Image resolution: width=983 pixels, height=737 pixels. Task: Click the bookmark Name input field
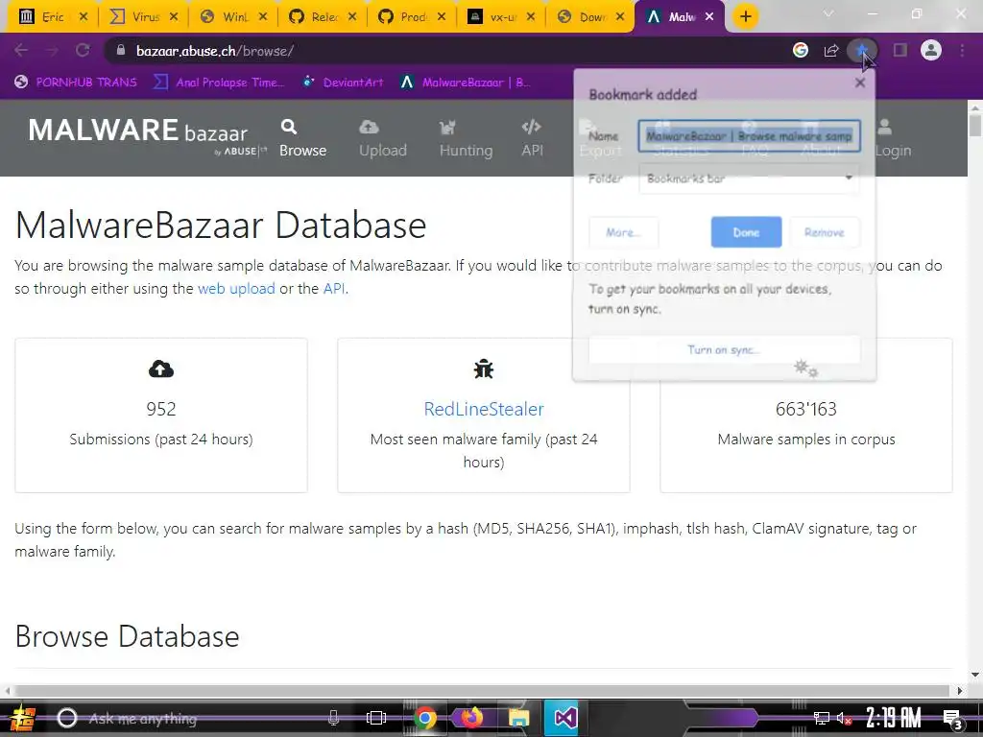[749, 136]
